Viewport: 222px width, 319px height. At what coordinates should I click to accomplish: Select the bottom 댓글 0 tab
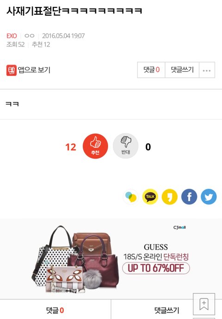(x=55, y=310)
